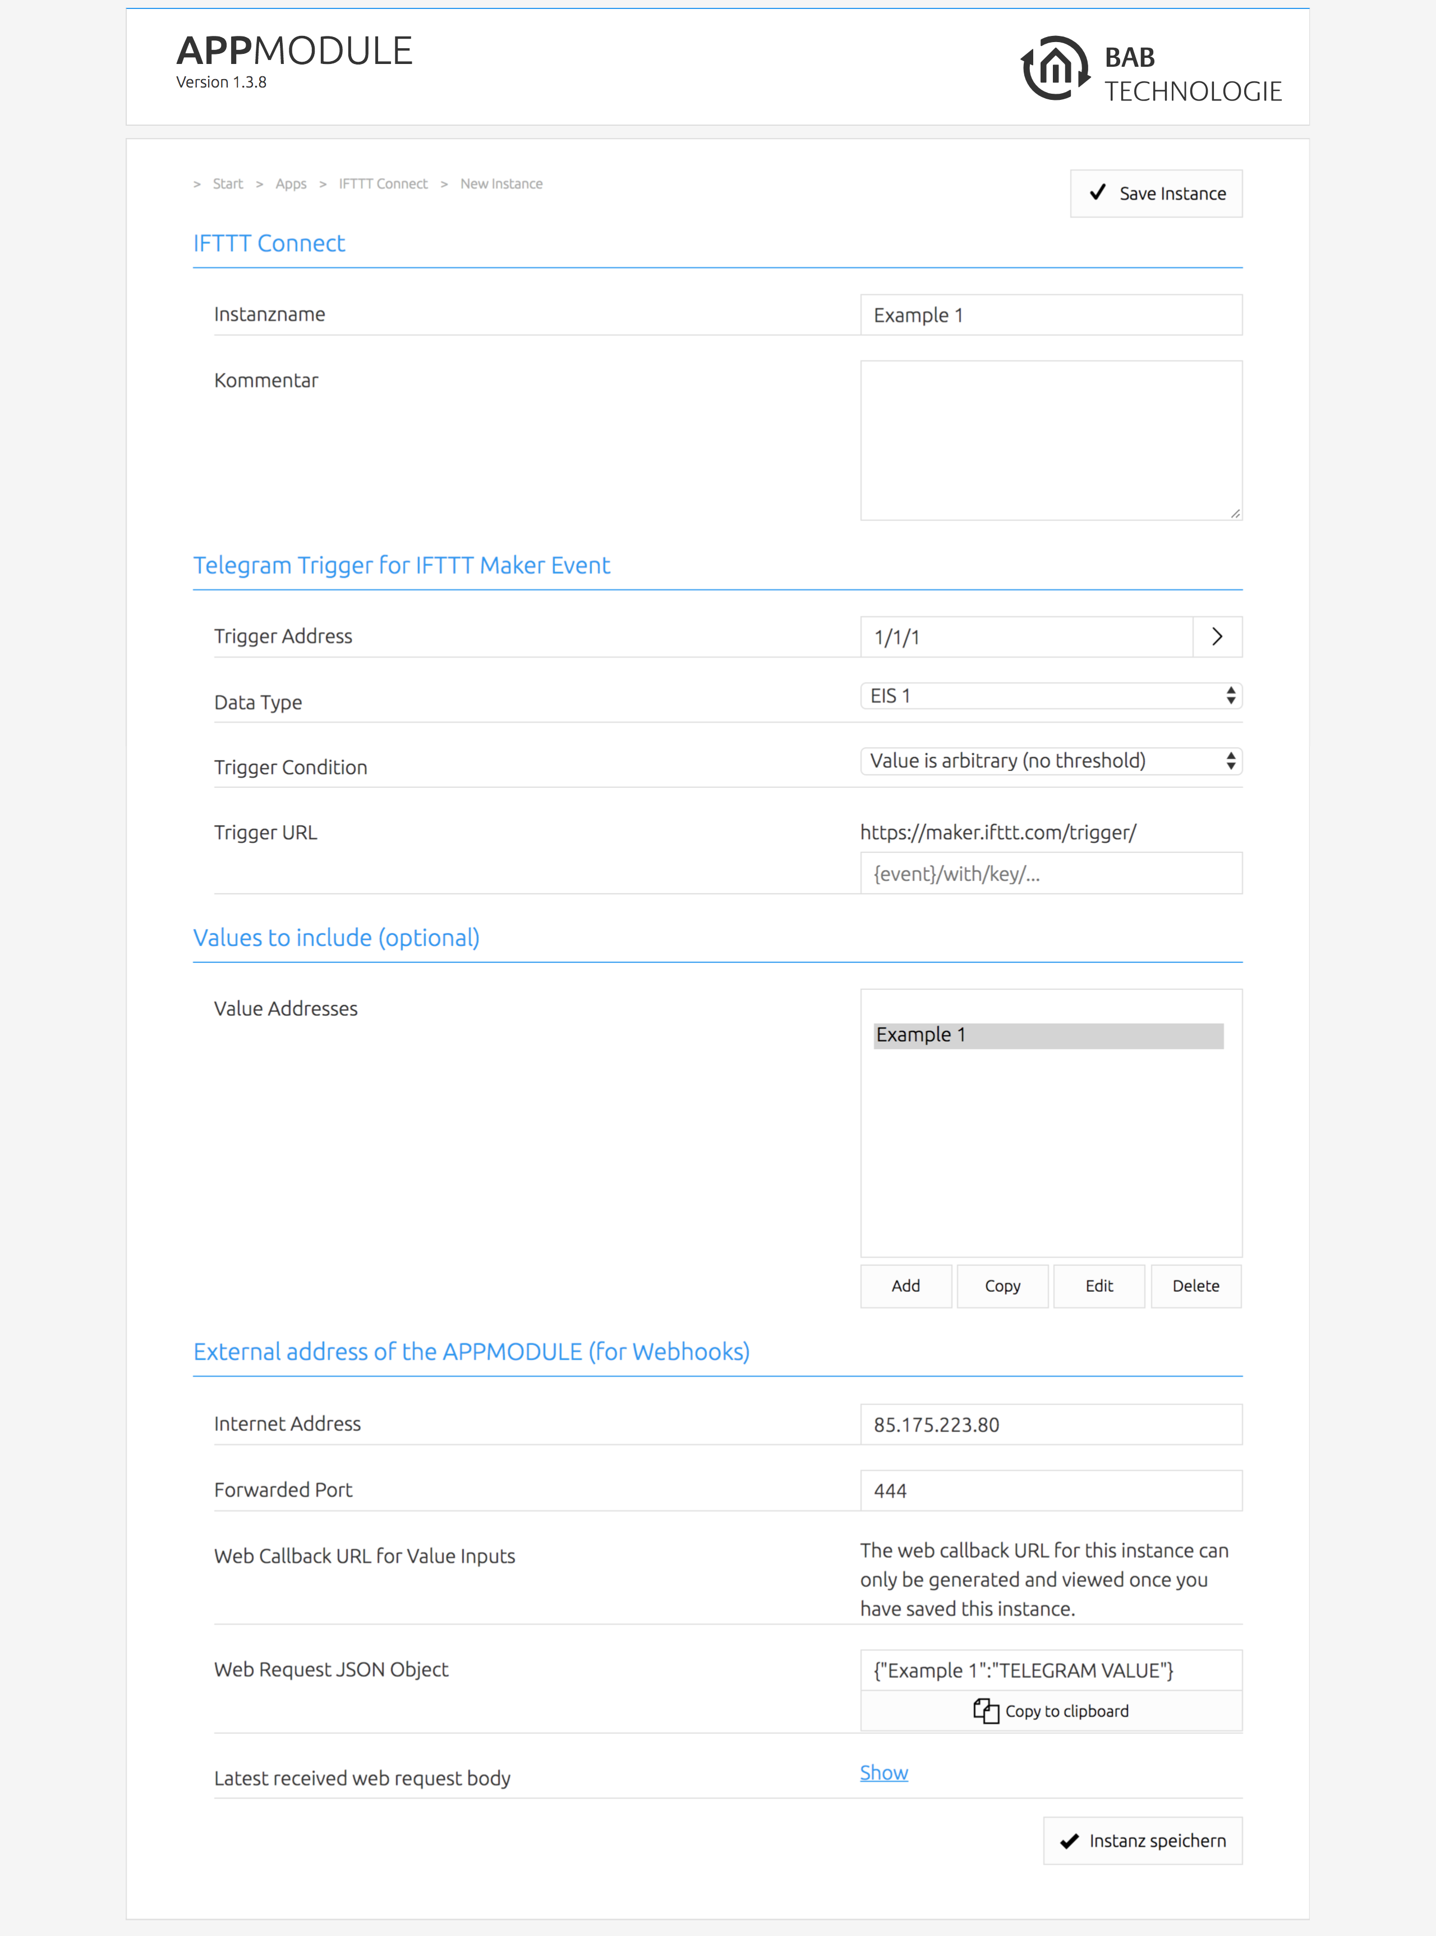This screenshot has height=1936, width=1436.
Task: Open the Trigger Condition dropdown
Action: click(x=1050, y=761)
